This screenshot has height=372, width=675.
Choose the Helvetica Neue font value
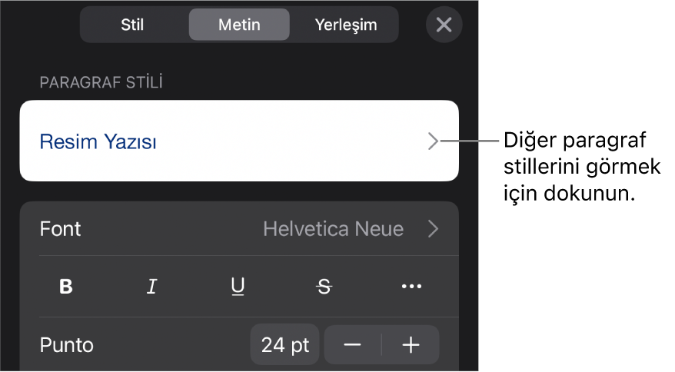(x=333, y=228)
